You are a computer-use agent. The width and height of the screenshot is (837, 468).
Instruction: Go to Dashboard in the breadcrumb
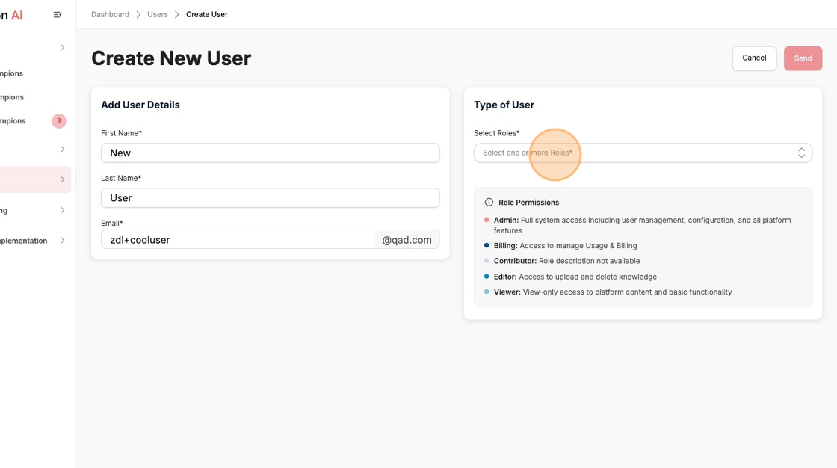[x=110, y=14]
